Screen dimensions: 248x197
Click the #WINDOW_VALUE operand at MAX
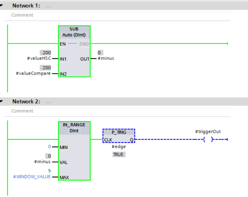point(32,177)
